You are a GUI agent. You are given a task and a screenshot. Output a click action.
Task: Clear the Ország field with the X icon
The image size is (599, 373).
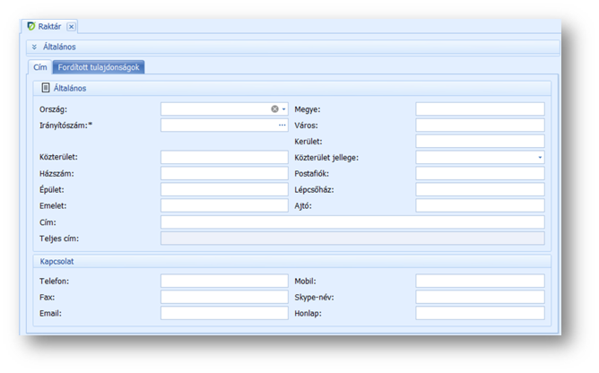(x=274, y=109)
